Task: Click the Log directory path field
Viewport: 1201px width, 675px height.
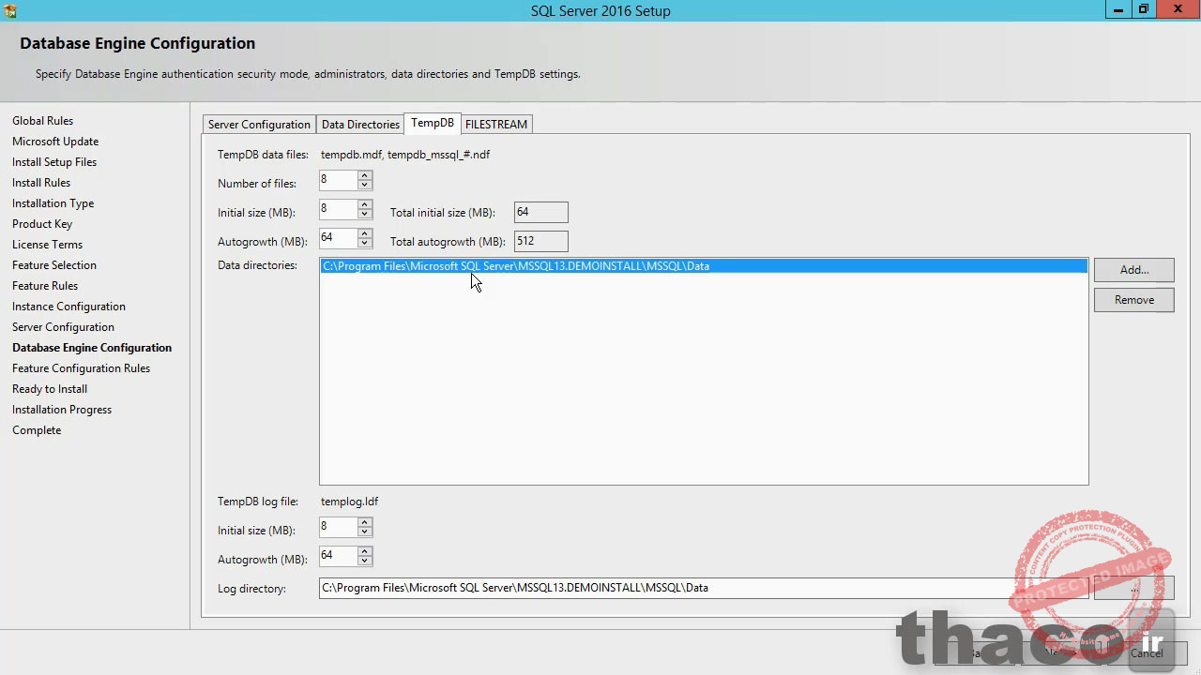Action: (657, 588)
